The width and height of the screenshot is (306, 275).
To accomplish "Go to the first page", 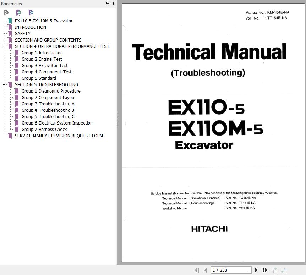I will point(197,270).
